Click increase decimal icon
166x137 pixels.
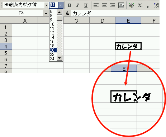tap(157, 5)
